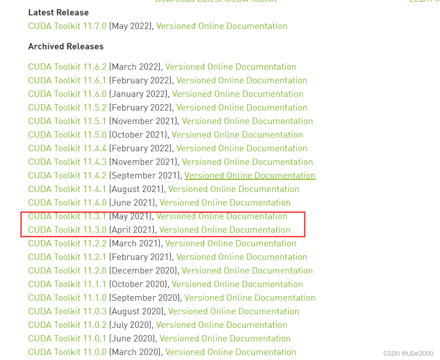Open Versioned Online Documentation for 11.7.0 (May 2022)
Image resolution: width=440 pixels, height=360 pixels.
[222, 26]
